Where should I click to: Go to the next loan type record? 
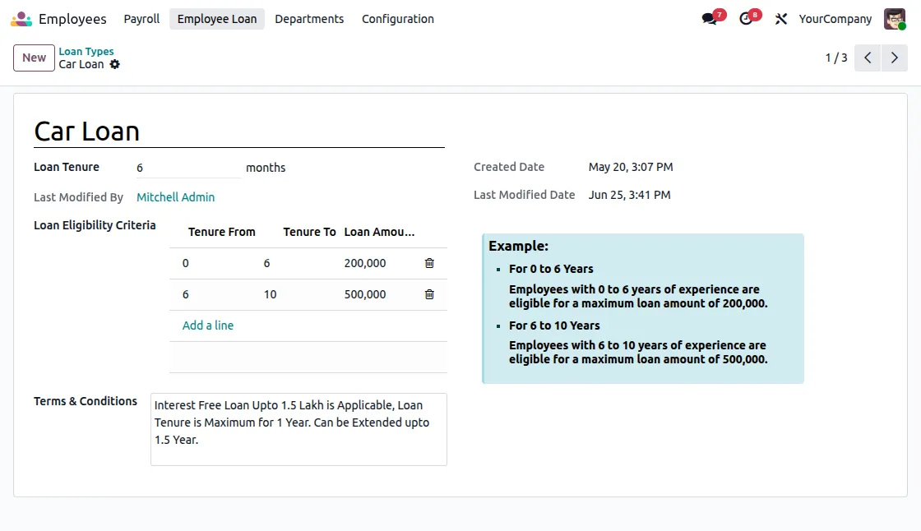895,58
